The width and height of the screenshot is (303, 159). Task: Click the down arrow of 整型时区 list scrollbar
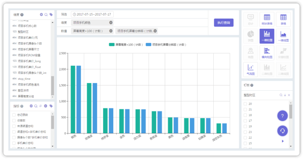(291, 146)
